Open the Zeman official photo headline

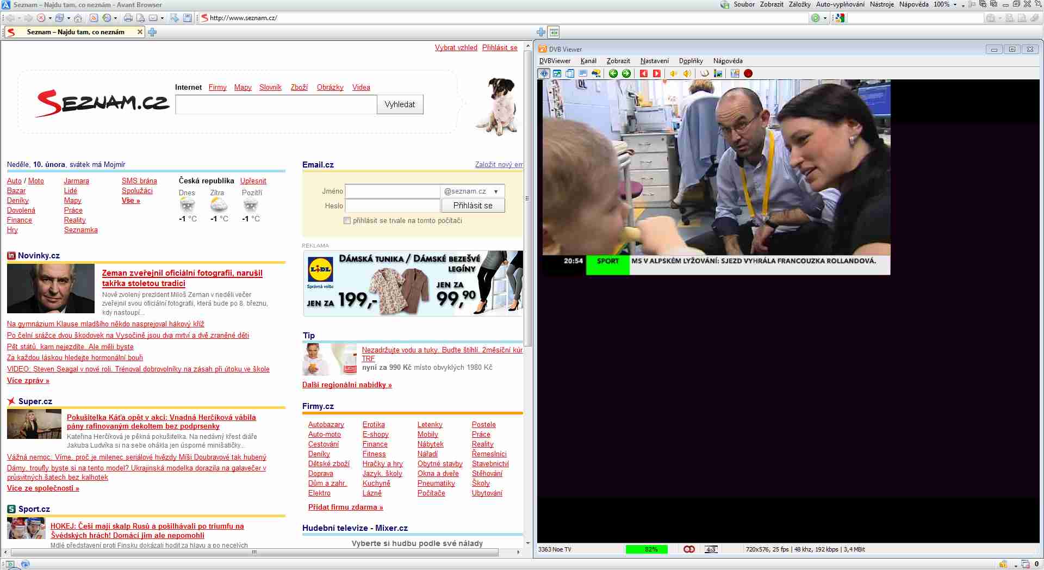tap(182, 278)
